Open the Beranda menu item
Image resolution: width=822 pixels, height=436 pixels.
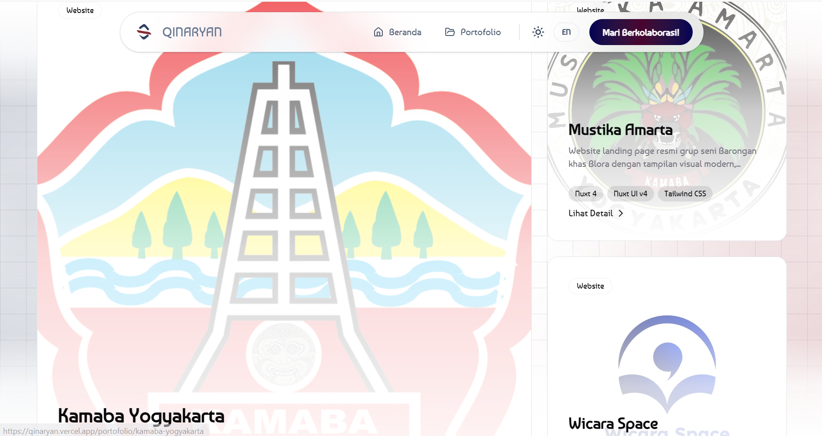[398, 32]
